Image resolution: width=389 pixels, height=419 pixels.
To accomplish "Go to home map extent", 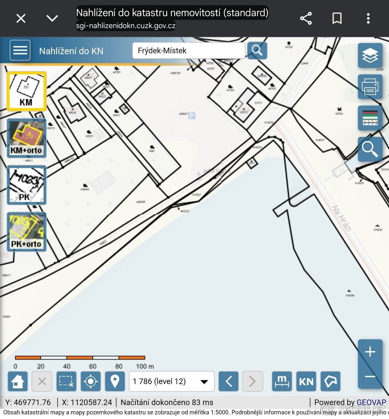I will point(17,381).
